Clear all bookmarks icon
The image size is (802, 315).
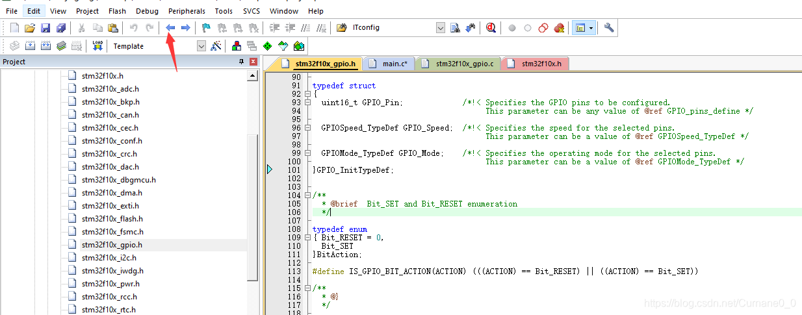253,28
